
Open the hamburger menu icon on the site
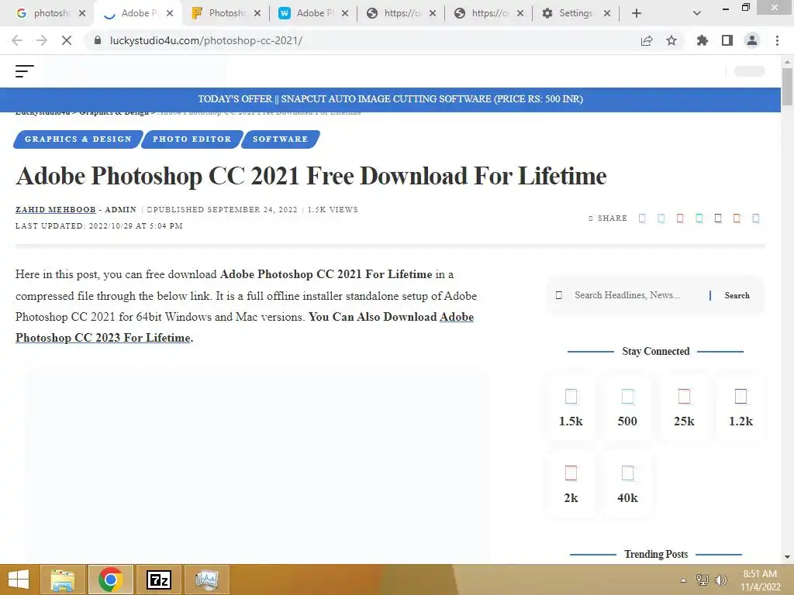(24, 71)
